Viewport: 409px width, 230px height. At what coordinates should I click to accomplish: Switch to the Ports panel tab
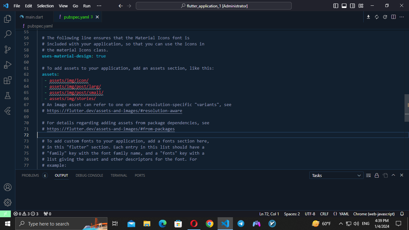tap(140, 175)
